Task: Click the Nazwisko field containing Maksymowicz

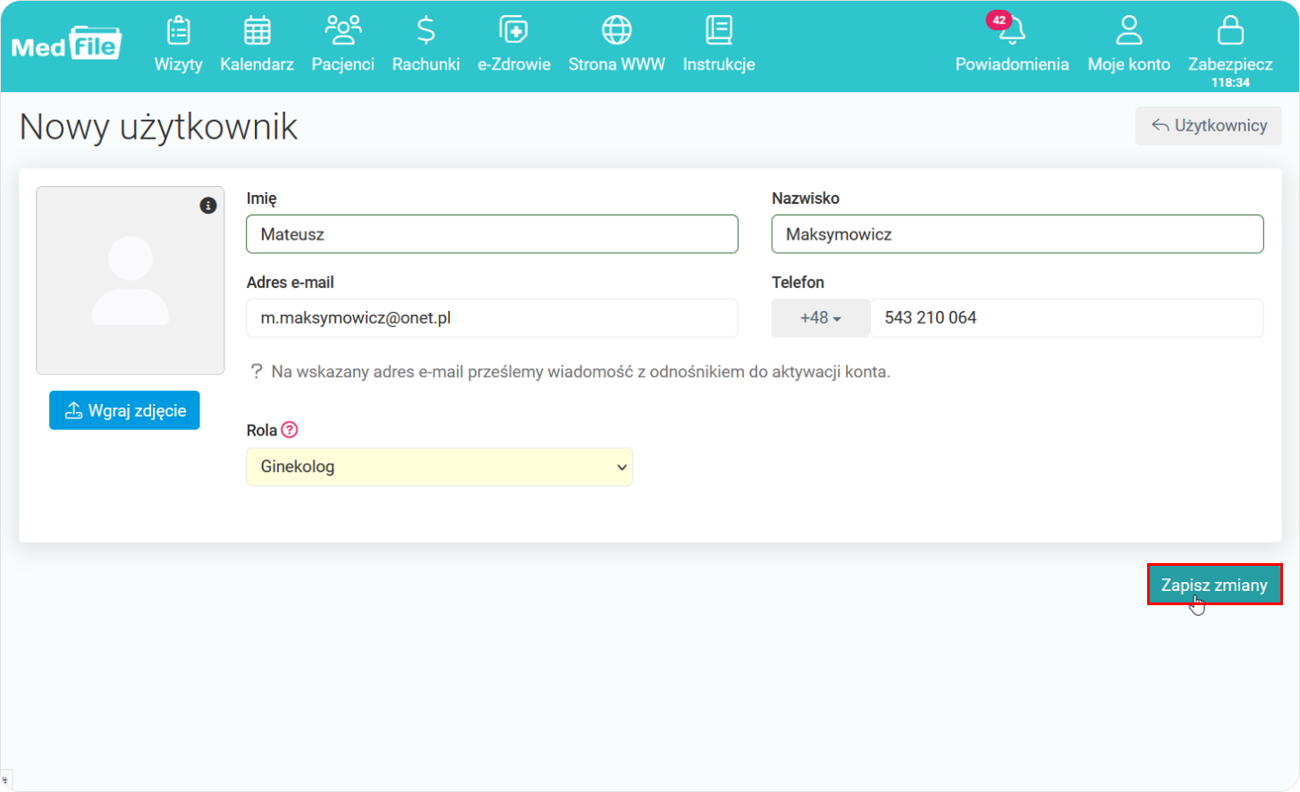Action: (x=1017, y=234)
